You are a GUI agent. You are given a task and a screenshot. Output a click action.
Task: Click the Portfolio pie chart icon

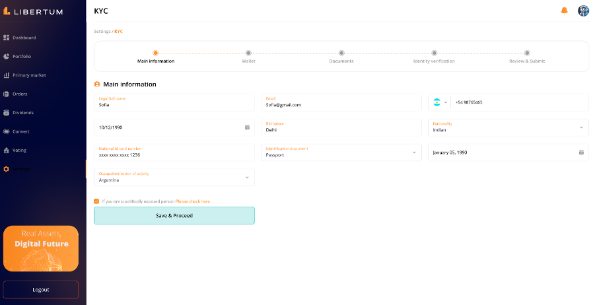[7, 56]
